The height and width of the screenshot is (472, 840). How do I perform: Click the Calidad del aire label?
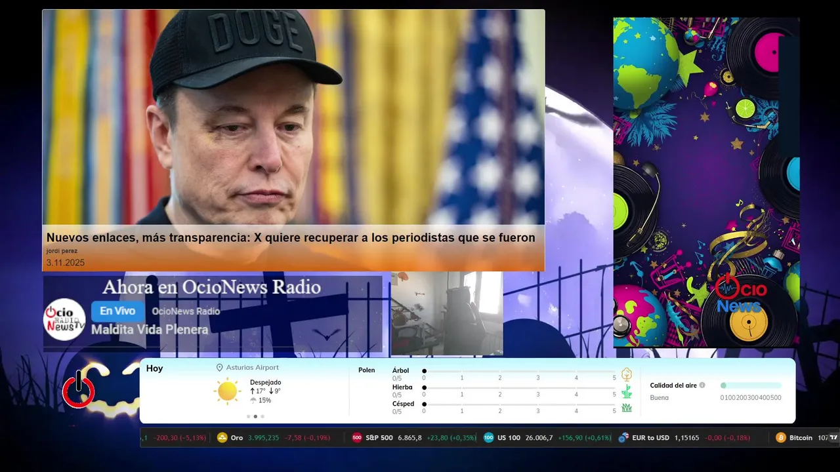pyautogui.click(x=673, y=385)
